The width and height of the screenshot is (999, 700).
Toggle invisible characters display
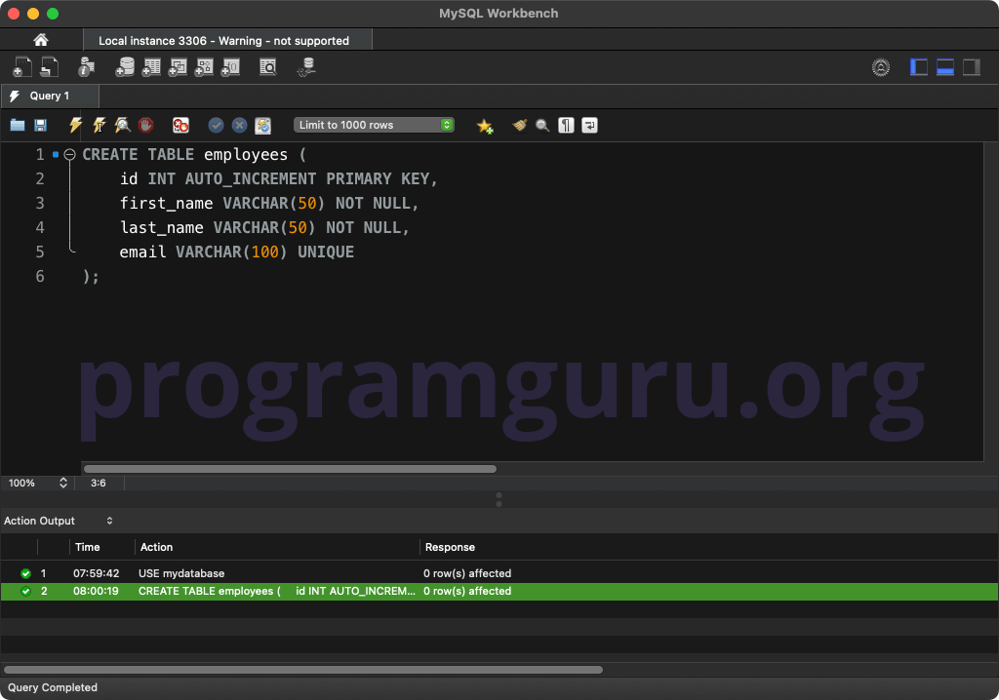[566, 125]
